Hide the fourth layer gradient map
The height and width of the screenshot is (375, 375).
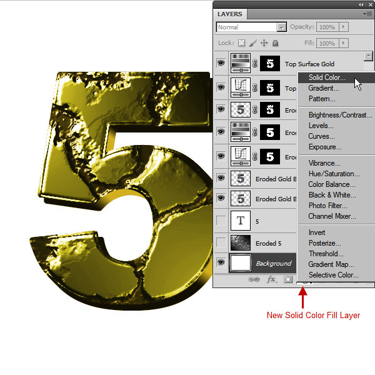(x=221, y=131)
